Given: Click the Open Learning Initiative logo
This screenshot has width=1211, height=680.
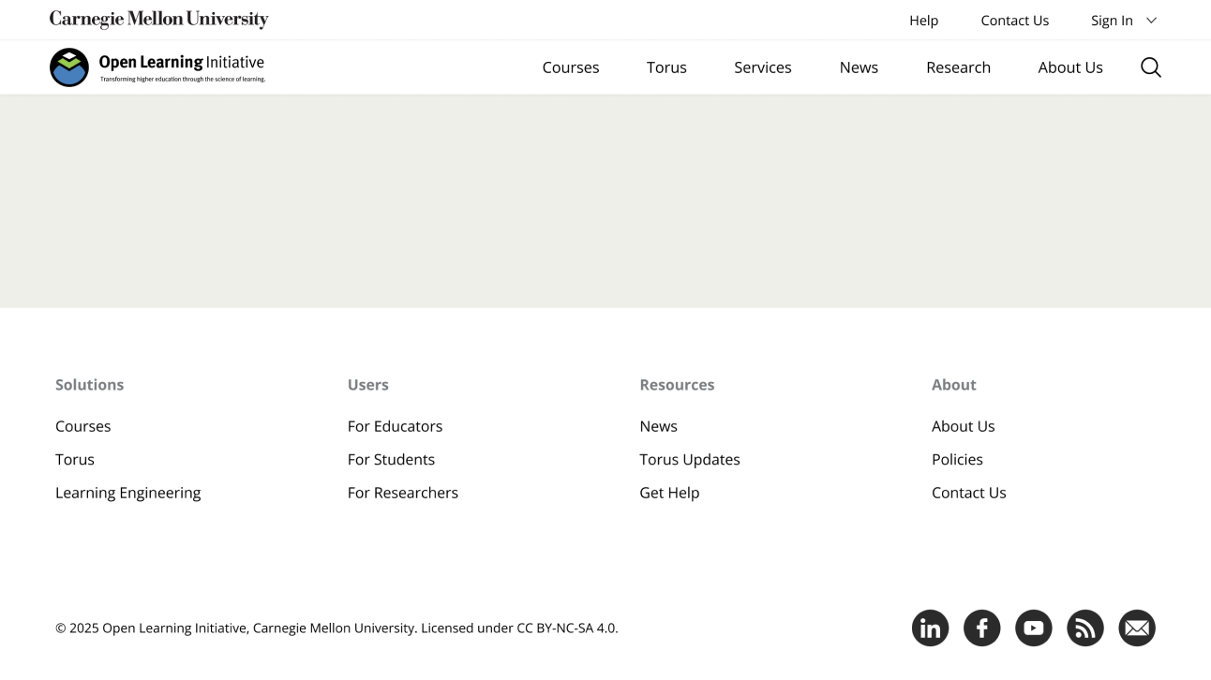Looking at the screenshot, I should pyautogui.click(x=157, y=67).
